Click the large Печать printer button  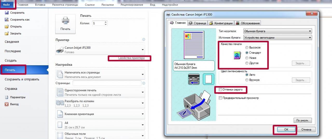(65, 24)
